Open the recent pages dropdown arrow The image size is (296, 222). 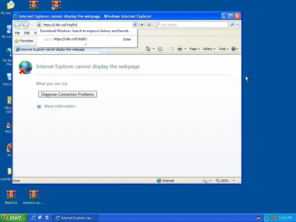pyautogui.click(x=32, y=25)
